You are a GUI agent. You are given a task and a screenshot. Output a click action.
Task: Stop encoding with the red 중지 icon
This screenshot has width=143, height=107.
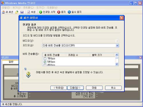(x=59, y=12)
